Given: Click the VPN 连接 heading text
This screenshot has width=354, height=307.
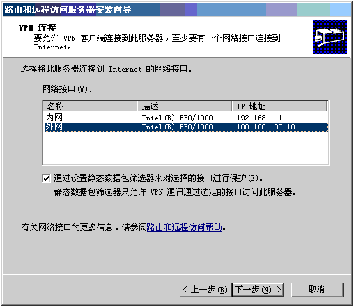Looking at the screenshot, I should (x=38, y=28).
